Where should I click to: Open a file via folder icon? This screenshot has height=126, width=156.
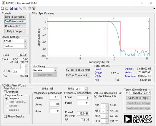point(7,8)
